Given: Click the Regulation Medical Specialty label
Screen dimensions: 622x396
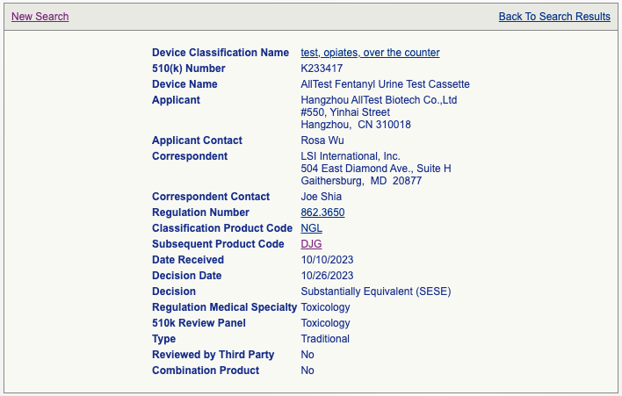Looking at the screenshot, I should [x=224, y=307].
